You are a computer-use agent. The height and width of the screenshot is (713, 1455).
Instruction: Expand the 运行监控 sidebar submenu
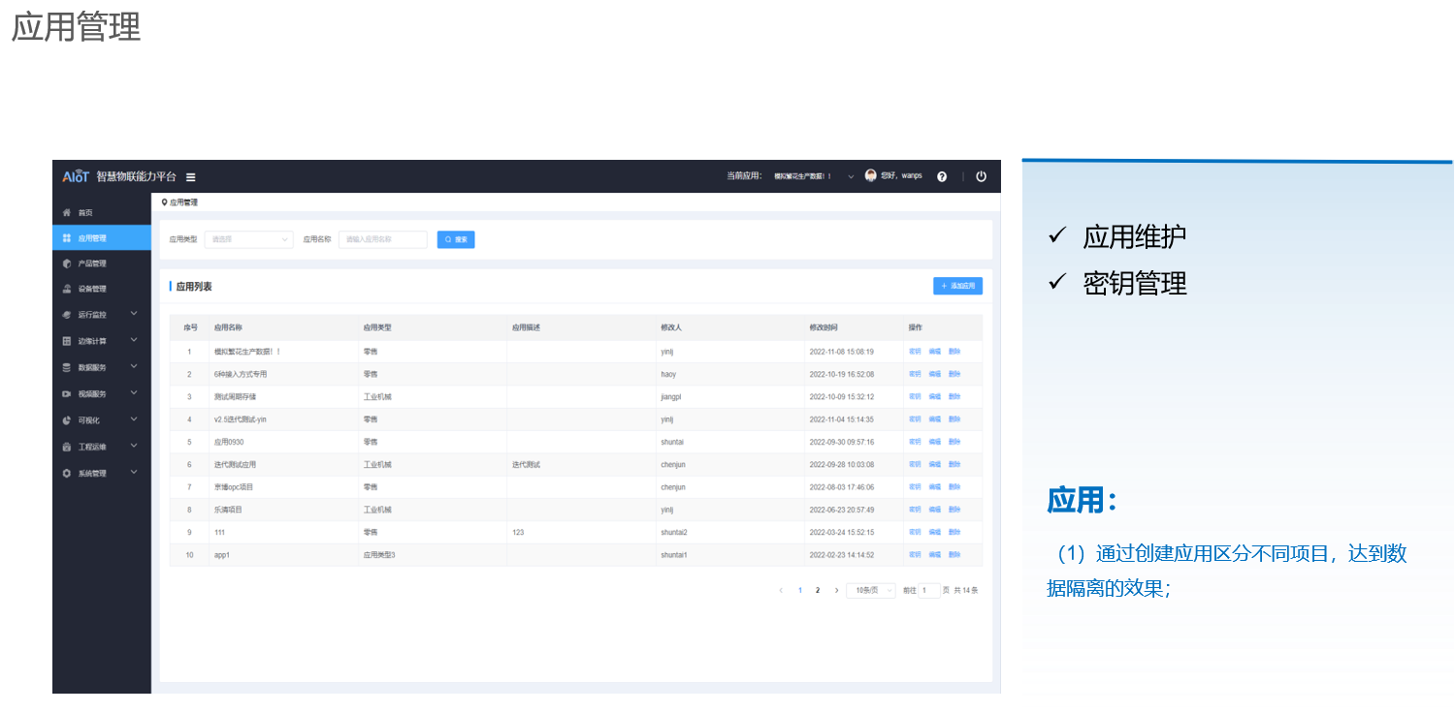[134, 314]
